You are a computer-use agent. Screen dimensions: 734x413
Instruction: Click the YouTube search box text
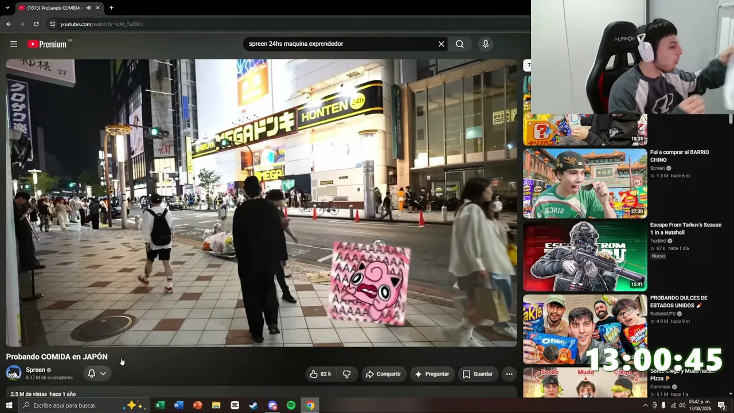click(296, 44)
